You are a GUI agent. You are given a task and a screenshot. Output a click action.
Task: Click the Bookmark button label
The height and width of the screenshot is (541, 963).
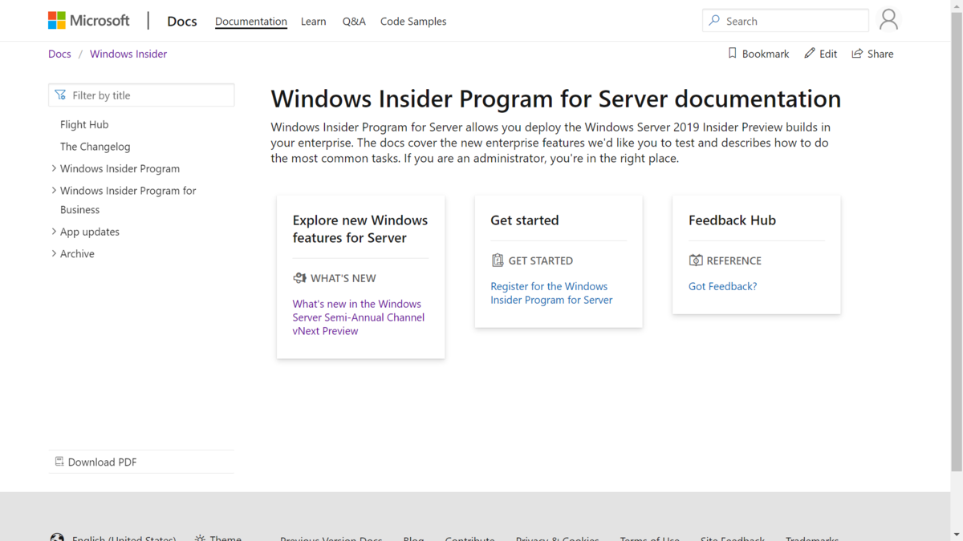pos(766,54)
